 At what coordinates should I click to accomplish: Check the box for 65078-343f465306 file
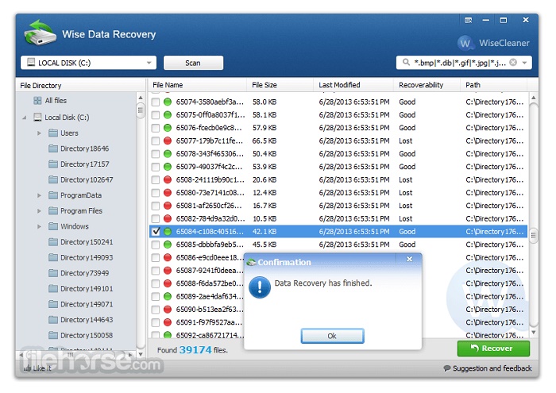156,154
